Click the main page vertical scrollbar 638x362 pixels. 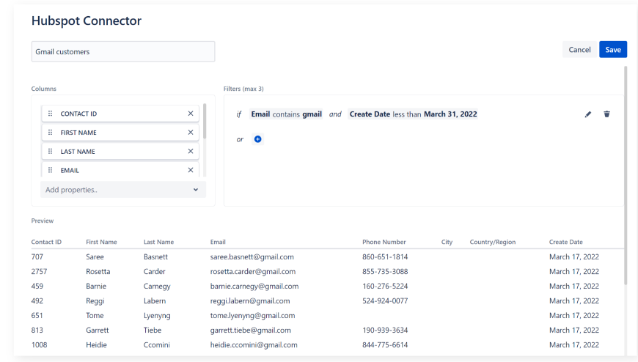[x=626, y=175]
